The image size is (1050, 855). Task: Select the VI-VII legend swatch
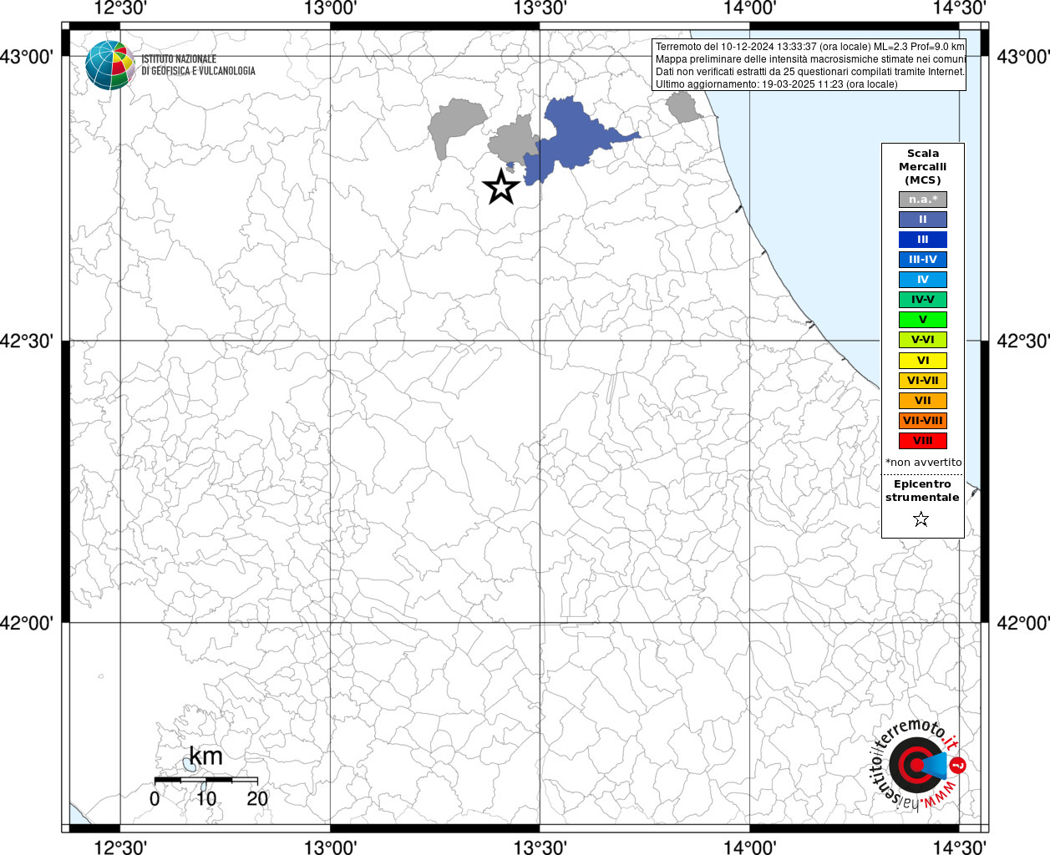(923, 381)
